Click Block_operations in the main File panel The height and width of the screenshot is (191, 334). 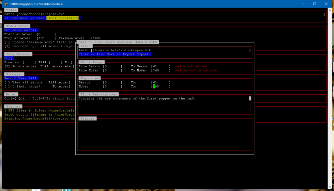pos(62,18)
